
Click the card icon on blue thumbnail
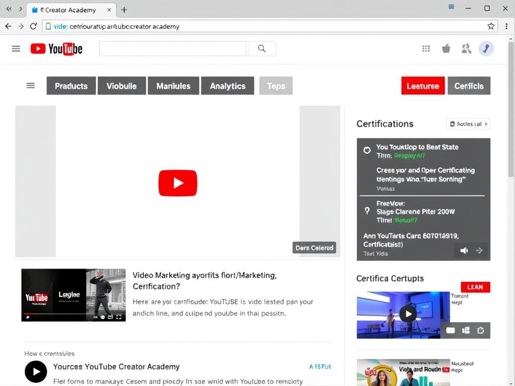click(450, 330)
